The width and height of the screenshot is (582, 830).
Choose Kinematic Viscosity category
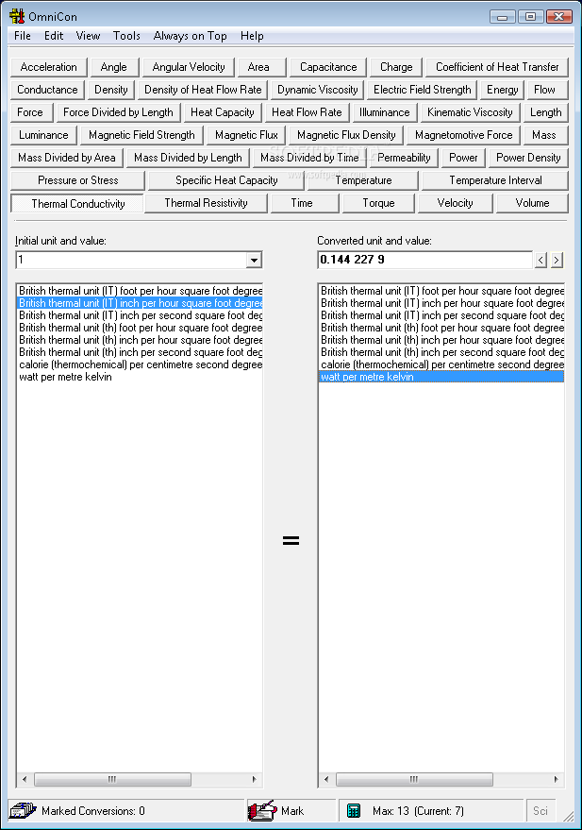(470, 112)
